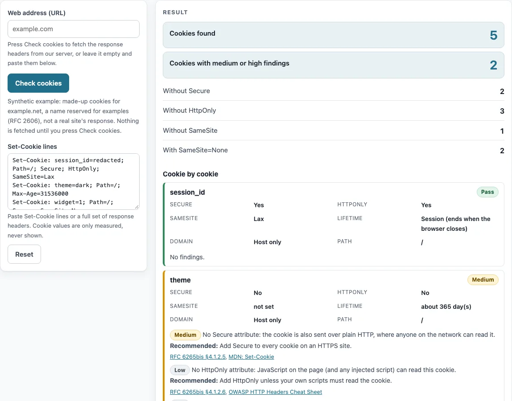Click the 'Cookie by cookie' heading
This screenshot has width=512, height=401.
[x=190, y=174]
